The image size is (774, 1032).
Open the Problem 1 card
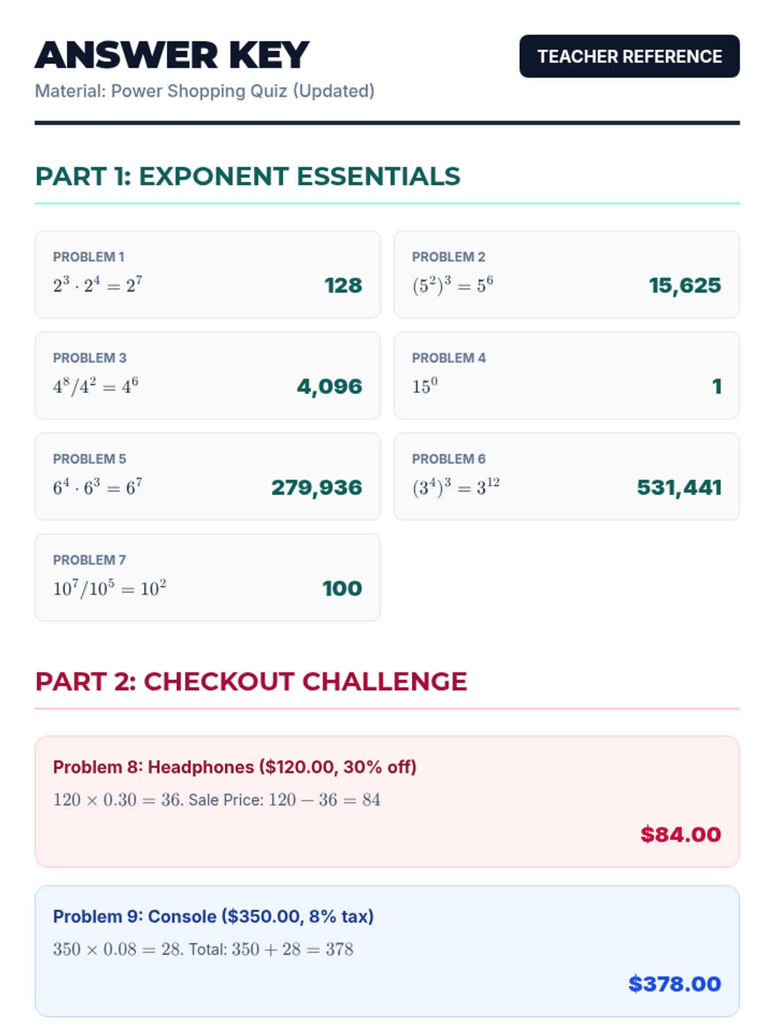pos(207,274)
